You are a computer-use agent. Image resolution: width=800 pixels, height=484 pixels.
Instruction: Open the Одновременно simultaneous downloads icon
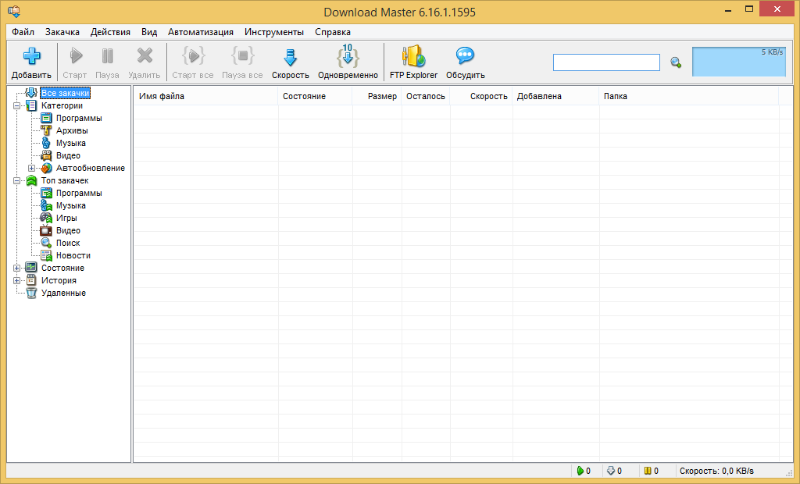(x=348, y=56)
